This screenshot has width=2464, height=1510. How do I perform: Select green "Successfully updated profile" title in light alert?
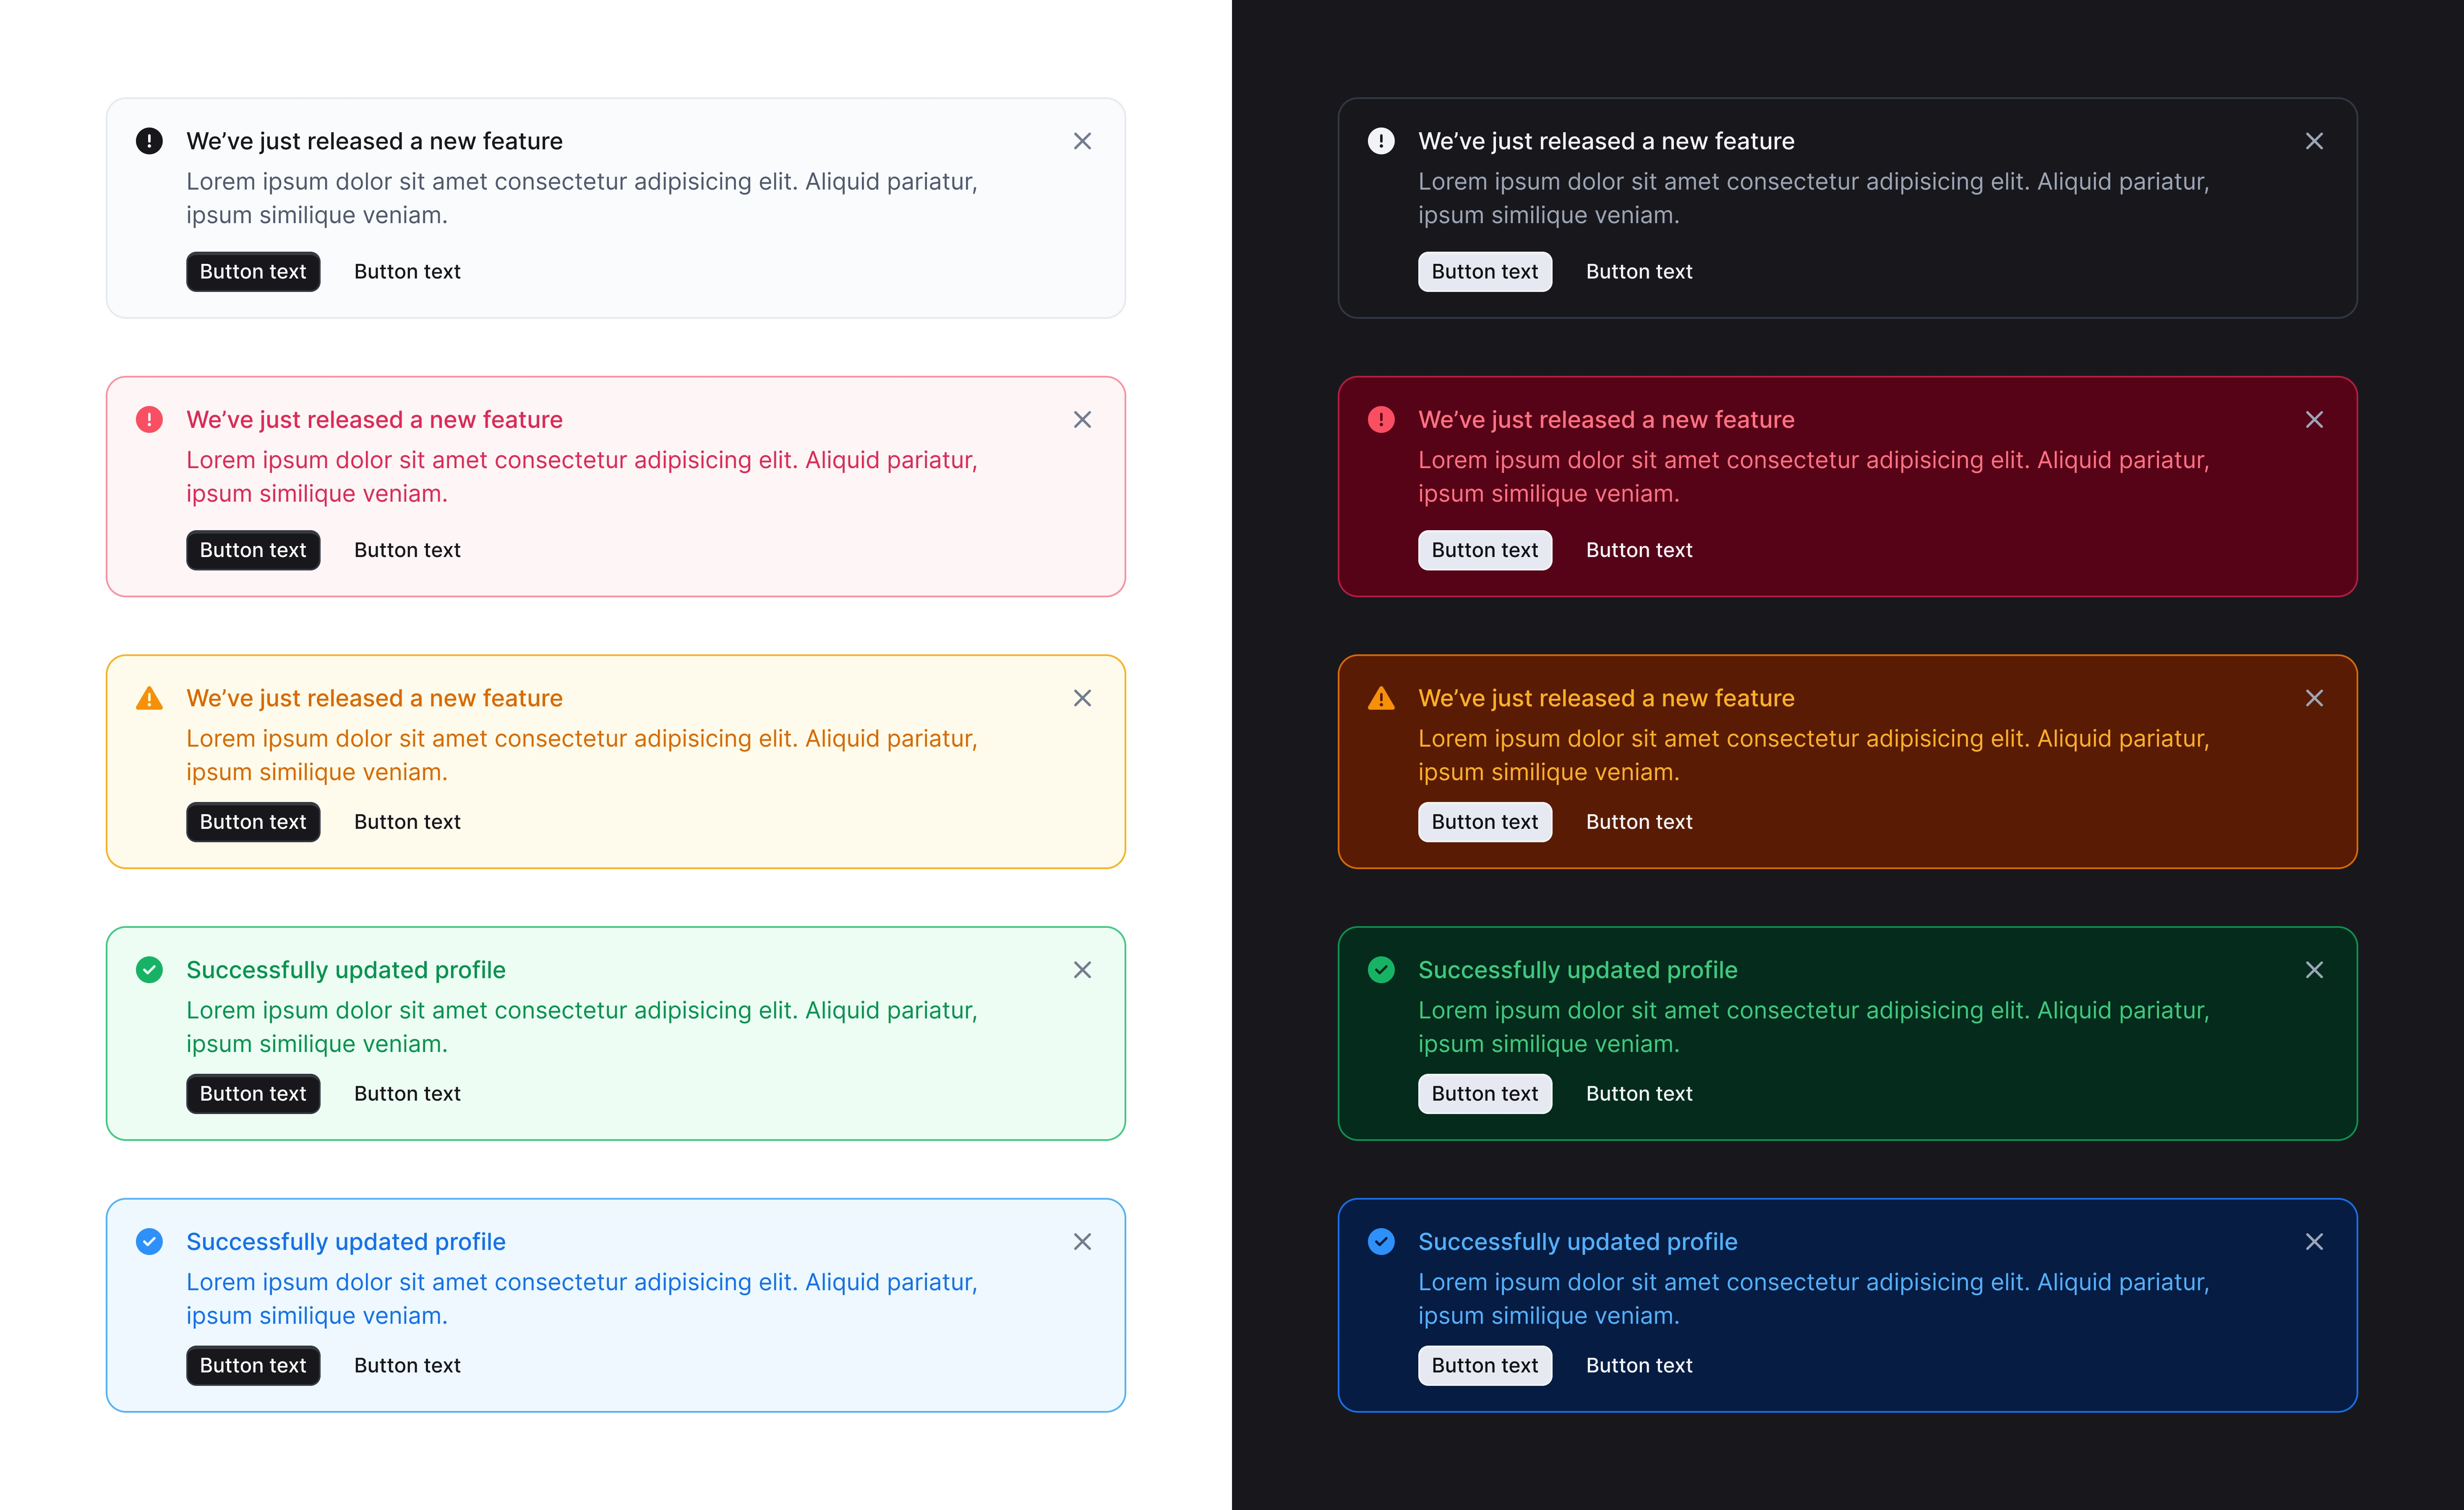[346, 970]
